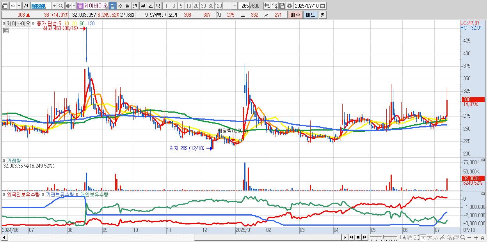
Task: Click the 매수 buy button
Action: 295,15
